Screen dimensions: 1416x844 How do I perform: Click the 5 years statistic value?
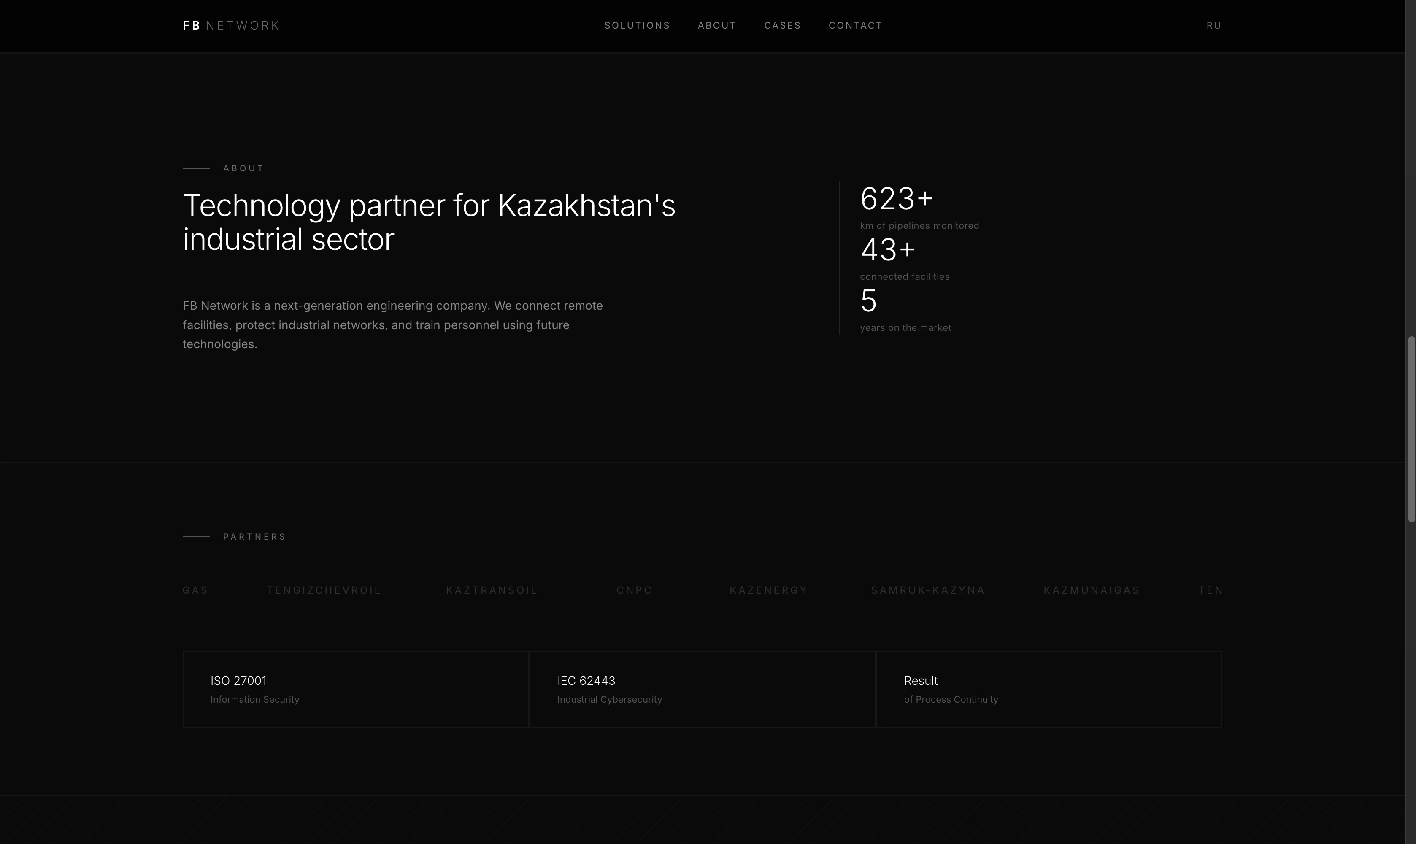click(868, 300)
